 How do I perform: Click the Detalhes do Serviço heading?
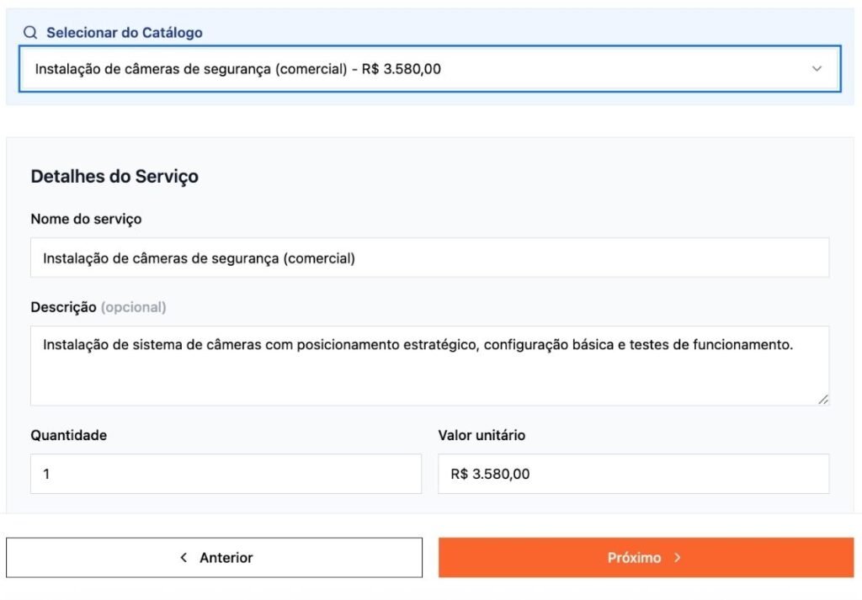point(114,177)
